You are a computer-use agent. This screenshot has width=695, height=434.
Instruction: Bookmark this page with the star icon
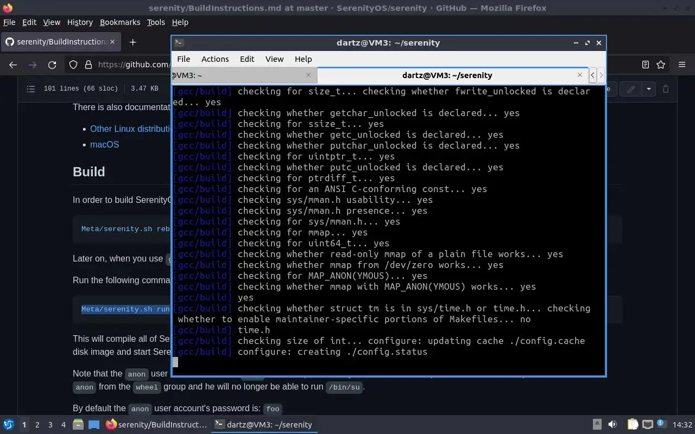(661, 65)
